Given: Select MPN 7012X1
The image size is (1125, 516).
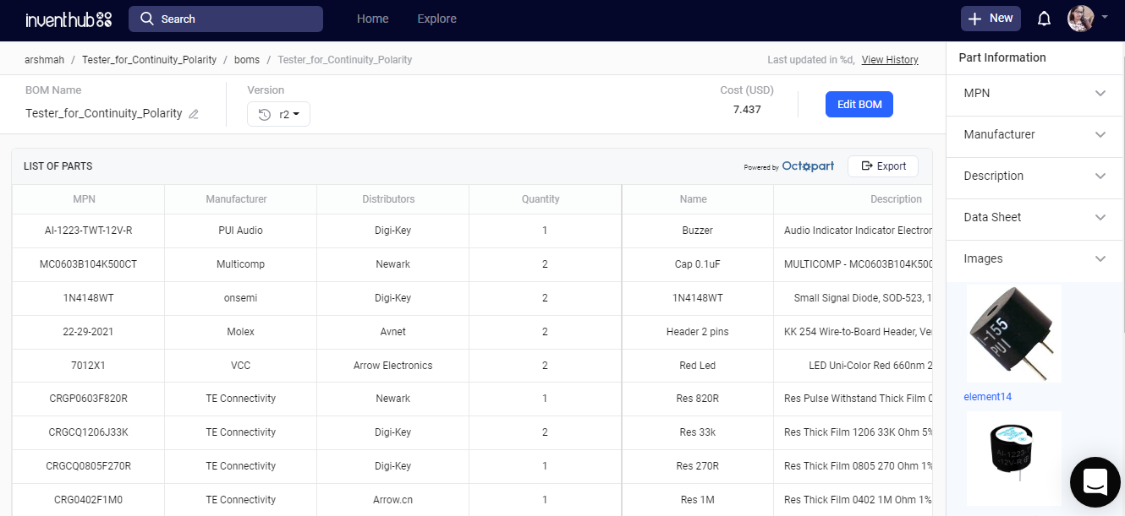Looking at the screenshot, I should [x=88, y=366].
